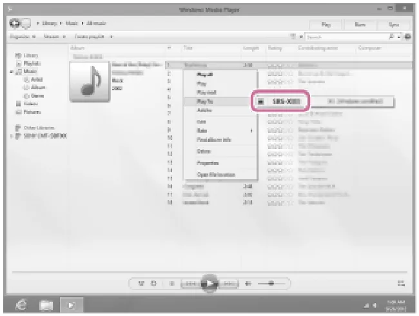Sort by the Length column header
This screenshot has height=316, width=419.
coord(251,48)
